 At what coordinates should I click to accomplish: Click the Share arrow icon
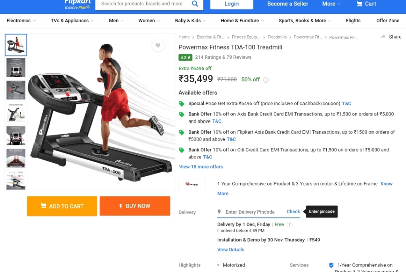pos(383,37)
